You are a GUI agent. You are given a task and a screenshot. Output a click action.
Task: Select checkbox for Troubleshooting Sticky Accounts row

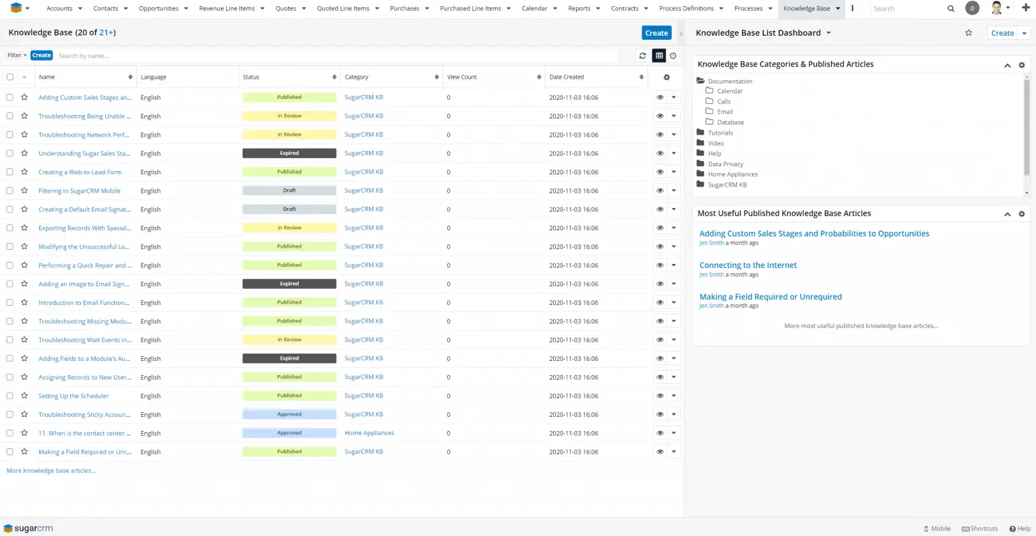10,414
